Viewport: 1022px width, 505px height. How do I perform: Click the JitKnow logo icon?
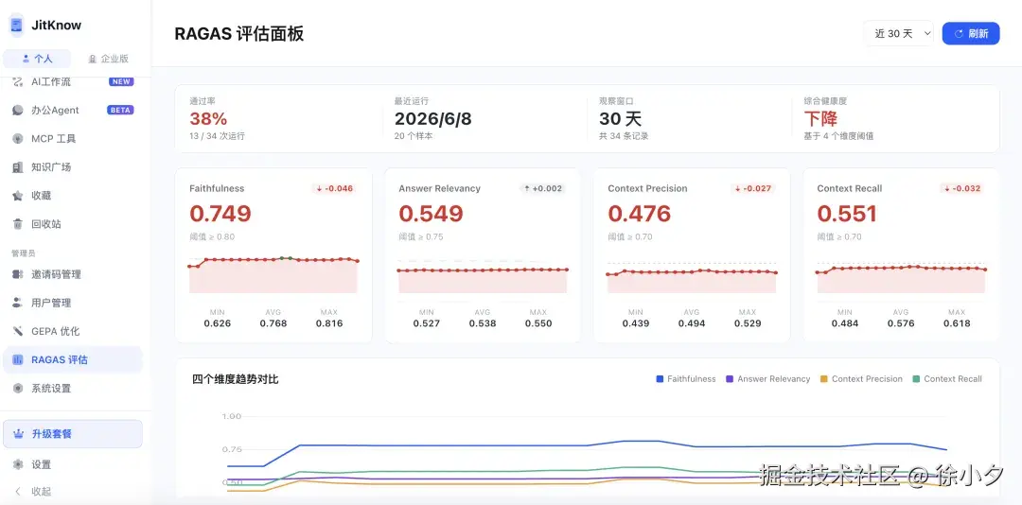pyautogui.click(x=16, y=25)
